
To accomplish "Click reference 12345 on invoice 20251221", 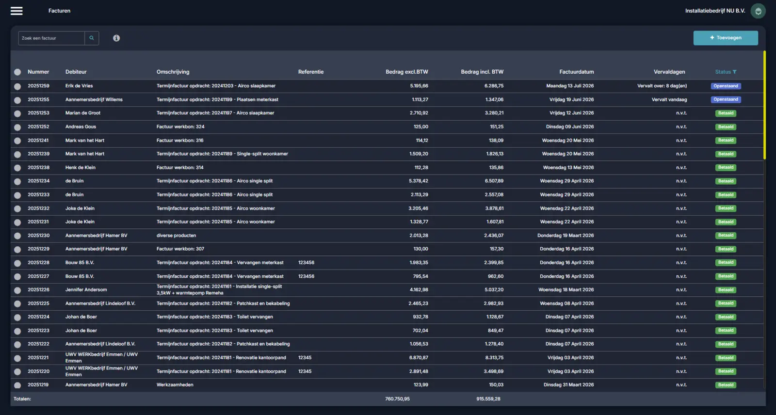I will point(305,357).
